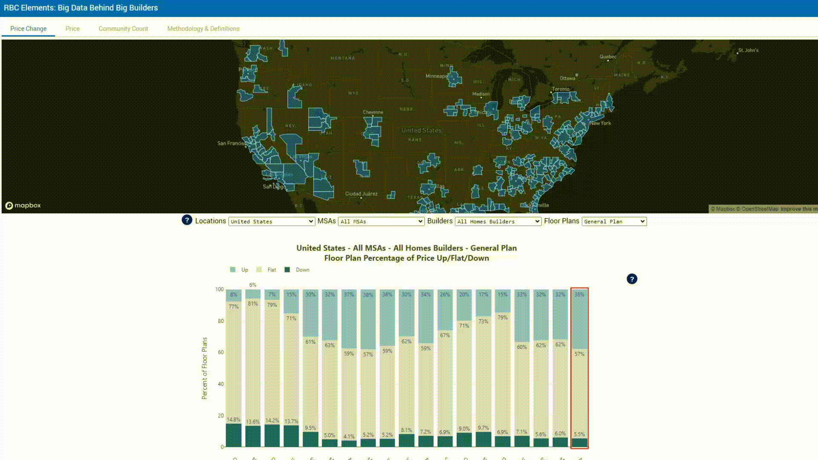Viewport: 818px width, 460px height.
Task: Select the 37% Up bar segment
Action: pyautogui.click(x=349, y=319)
